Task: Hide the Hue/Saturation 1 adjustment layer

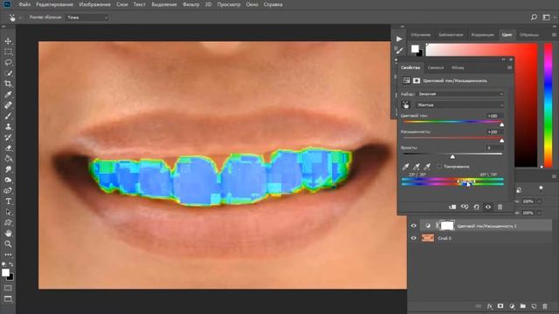Action: tap(413, 226)
